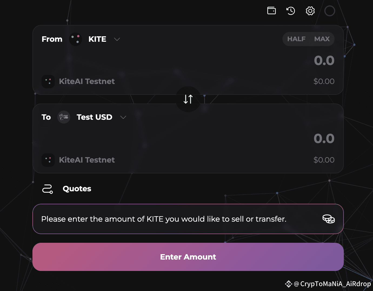This screenshot has width=373, height=291.
Task: Click the HALF amount button
Action: tap(296, 39)
